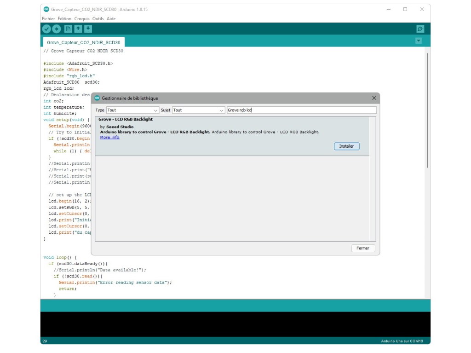The height and width of the screenshot is (353, 471).
Task: Open the Outils menu
Action: (x=98, y=19)
